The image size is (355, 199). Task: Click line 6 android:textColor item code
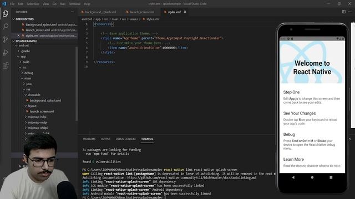click(148, 48)
